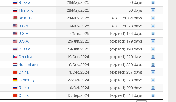This screenshot has width=176, height=102.
Task: Select the Czechia flag icon
Action: point(15,57)
